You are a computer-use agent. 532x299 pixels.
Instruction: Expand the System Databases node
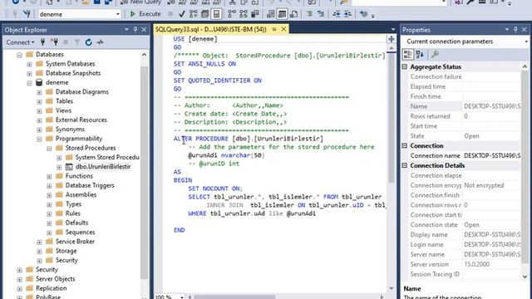(30, 64)
